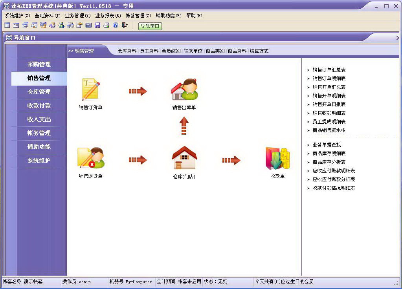Select 仓库管理 in the sidebar
This screenshot has width=402, height=289.
coord(39,92)
